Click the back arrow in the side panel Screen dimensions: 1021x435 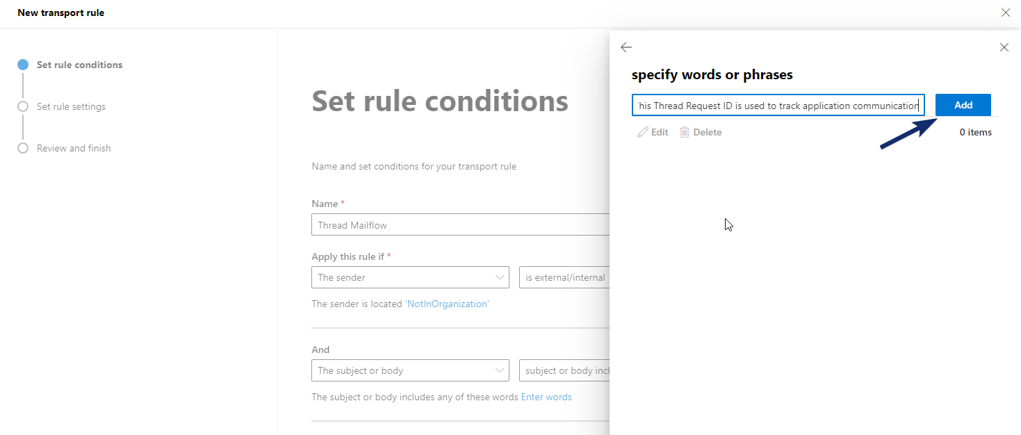coord(626,47)
